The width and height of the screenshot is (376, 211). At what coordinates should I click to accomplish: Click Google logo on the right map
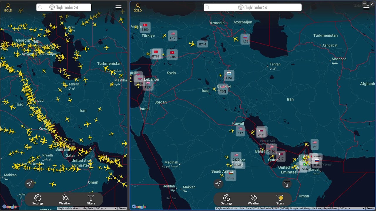tap(139, 207)
